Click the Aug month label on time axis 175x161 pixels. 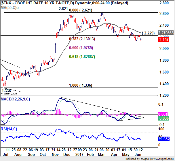click(18, 155)
